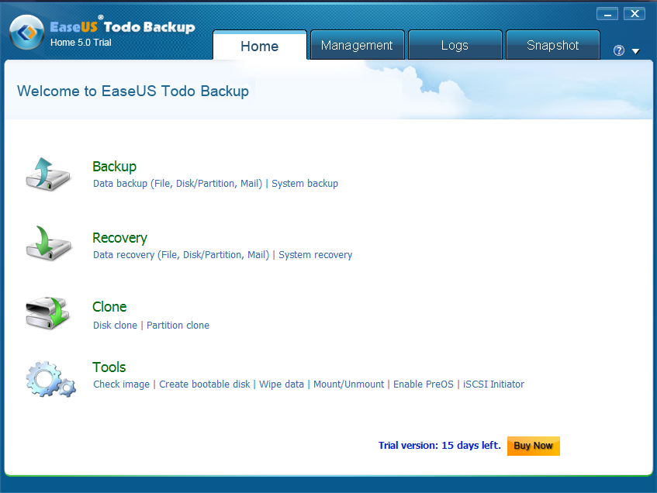Image resolution: width=657 pixels, height=493 pixels.
Task: Open the help question mark icon
Action: pyautogui.click(x=619, y=51)
